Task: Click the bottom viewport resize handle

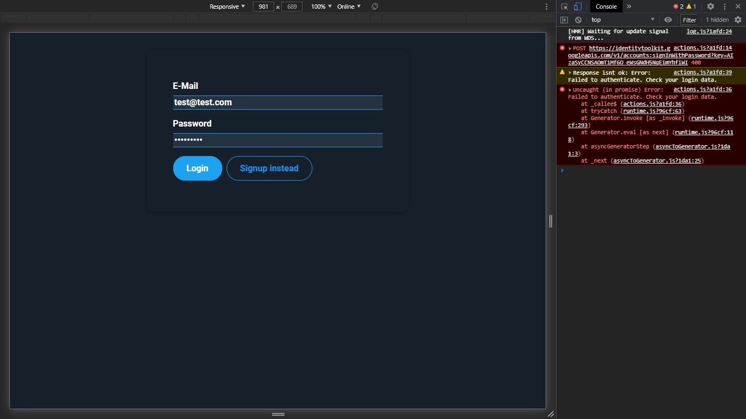Action: (278, 414)
